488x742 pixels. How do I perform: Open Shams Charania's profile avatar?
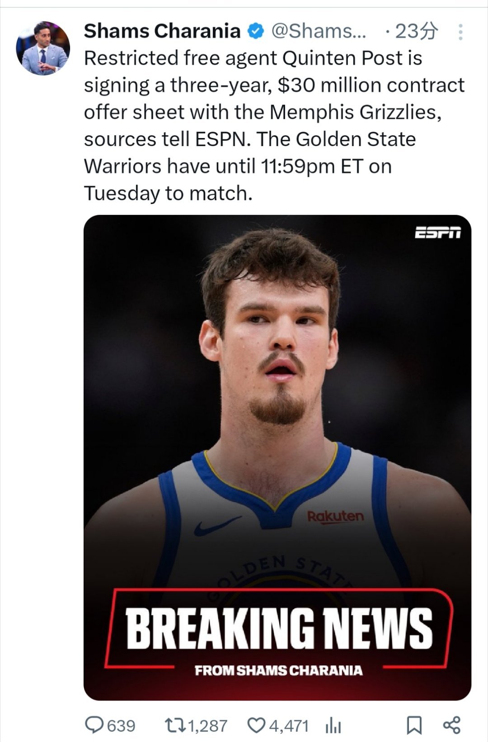[x=43, y=48]
